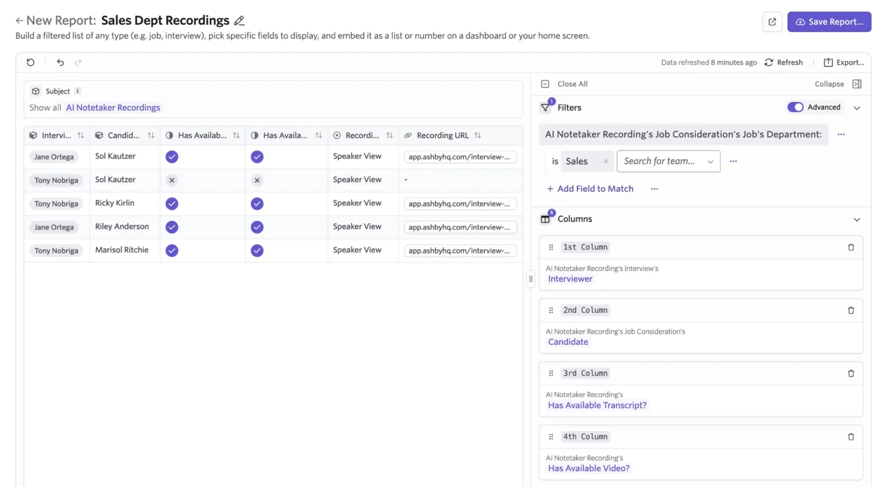
Task: Refresh the report data
Action: pyautogui.click(x=783, y=62)
